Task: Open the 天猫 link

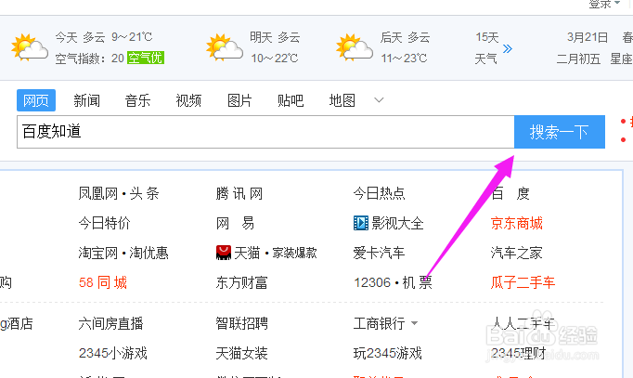Action: pyautogui.click(x=247, y=253)
